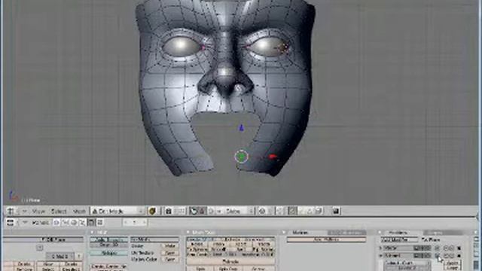Expand the Mirror modifier triangle
Image resolution: width=482 pixels, height=271 pixels.
[x=381, y=248]
